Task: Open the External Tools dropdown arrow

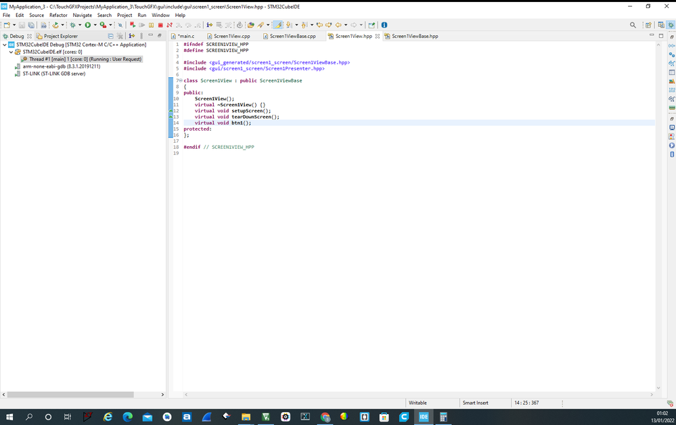Action: click(x=110, y=25)
